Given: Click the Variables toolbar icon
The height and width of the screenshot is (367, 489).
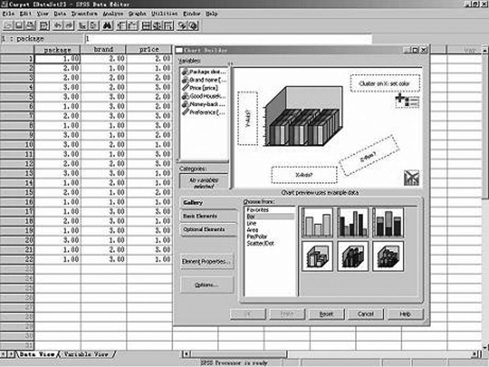Looking at the screenshot, I should point(94,25).
